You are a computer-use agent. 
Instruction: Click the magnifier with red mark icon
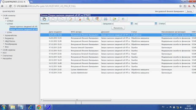click(x=97, y=19)
